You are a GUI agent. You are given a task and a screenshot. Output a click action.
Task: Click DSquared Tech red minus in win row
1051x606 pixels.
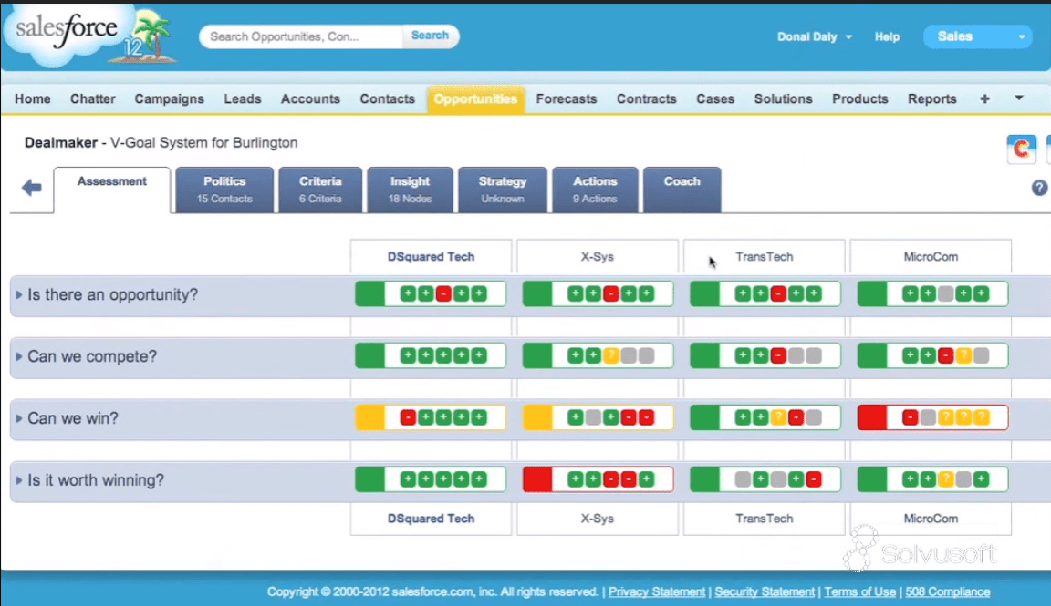tap(408, 417)
